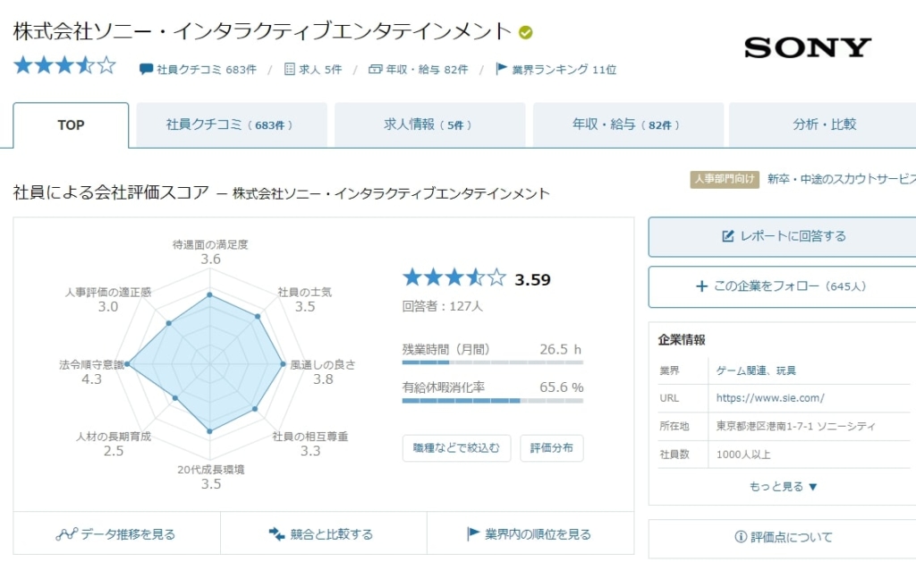Click the SONY logo
The height and width of the screenshot is (562, 916).
[808, 47]
